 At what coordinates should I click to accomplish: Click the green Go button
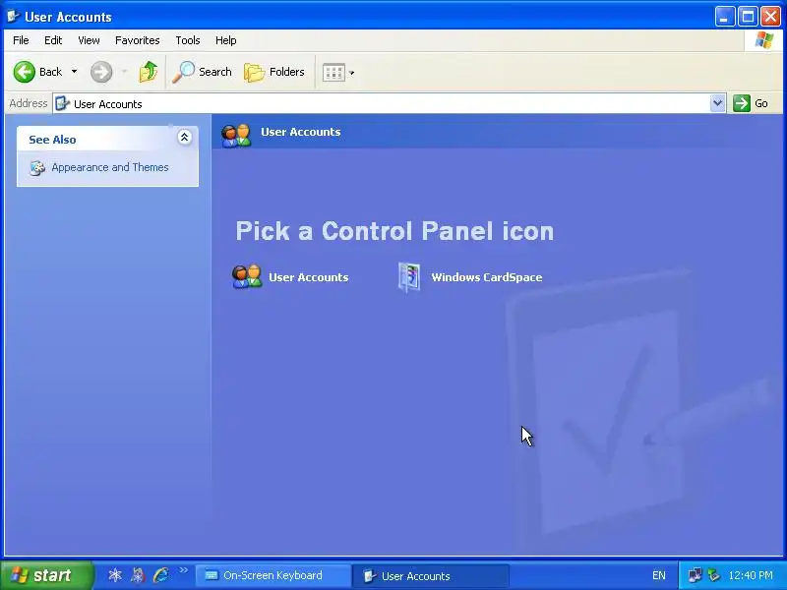click(x=751, y=103)
